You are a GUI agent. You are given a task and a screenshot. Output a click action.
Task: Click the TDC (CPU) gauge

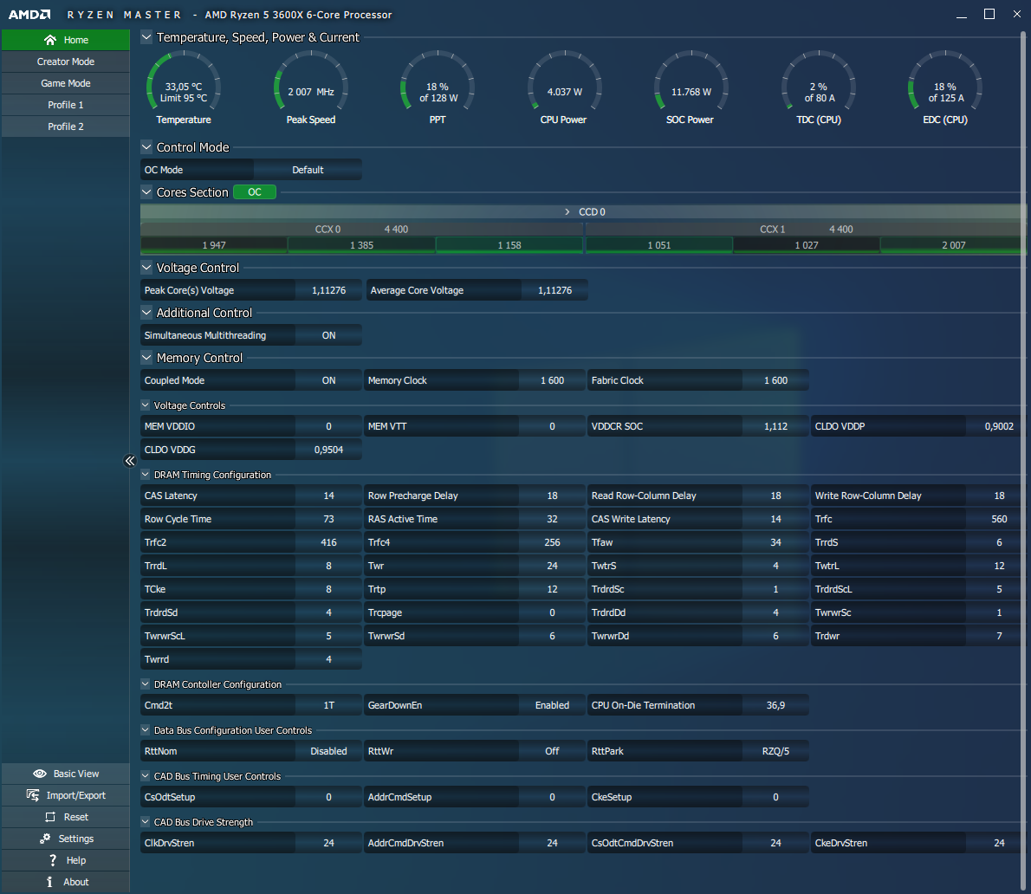tap(819, 88)
